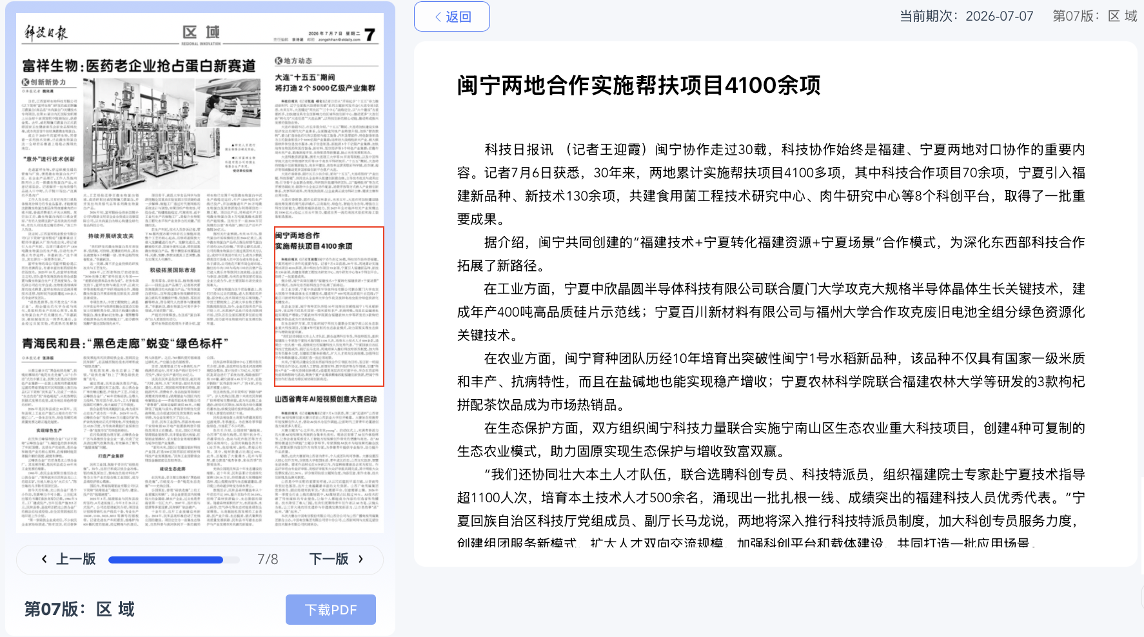Select the red-outlined 闽宁两地合作 article block
This screenshot has width=1144, height=637.
tap(329, 306)
